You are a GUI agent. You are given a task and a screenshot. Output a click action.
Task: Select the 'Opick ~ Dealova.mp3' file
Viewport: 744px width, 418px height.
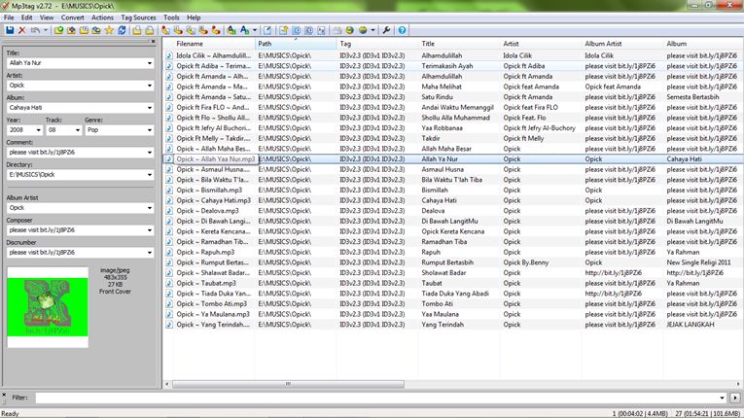point(208,211)
